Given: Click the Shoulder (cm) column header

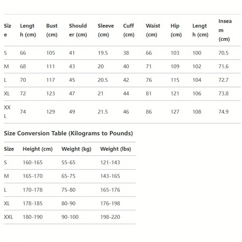Looking at the screenshot, I should (78, 30).
